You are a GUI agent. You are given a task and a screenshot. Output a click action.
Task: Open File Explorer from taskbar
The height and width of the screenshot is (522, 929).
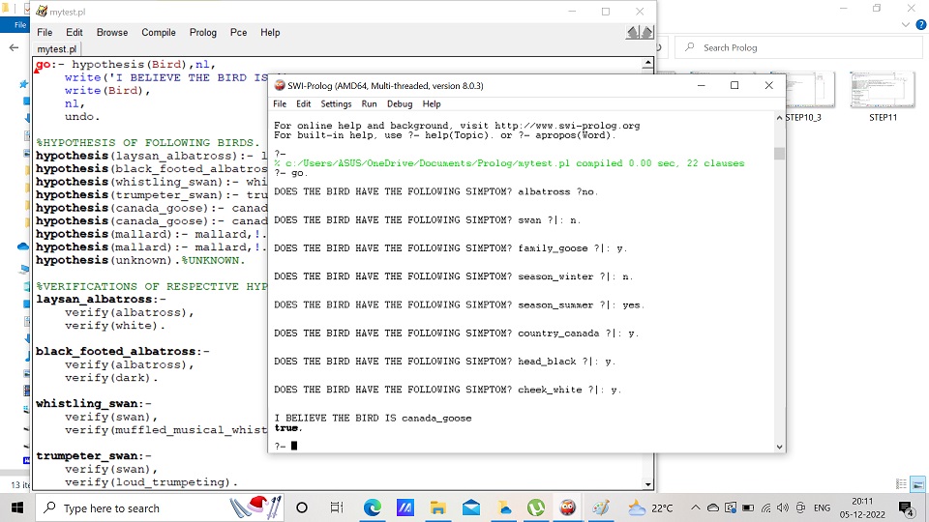437,507
